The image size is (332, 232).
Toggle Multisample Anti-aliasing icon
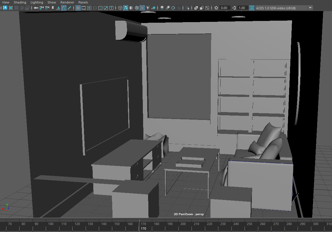[173, 8]
